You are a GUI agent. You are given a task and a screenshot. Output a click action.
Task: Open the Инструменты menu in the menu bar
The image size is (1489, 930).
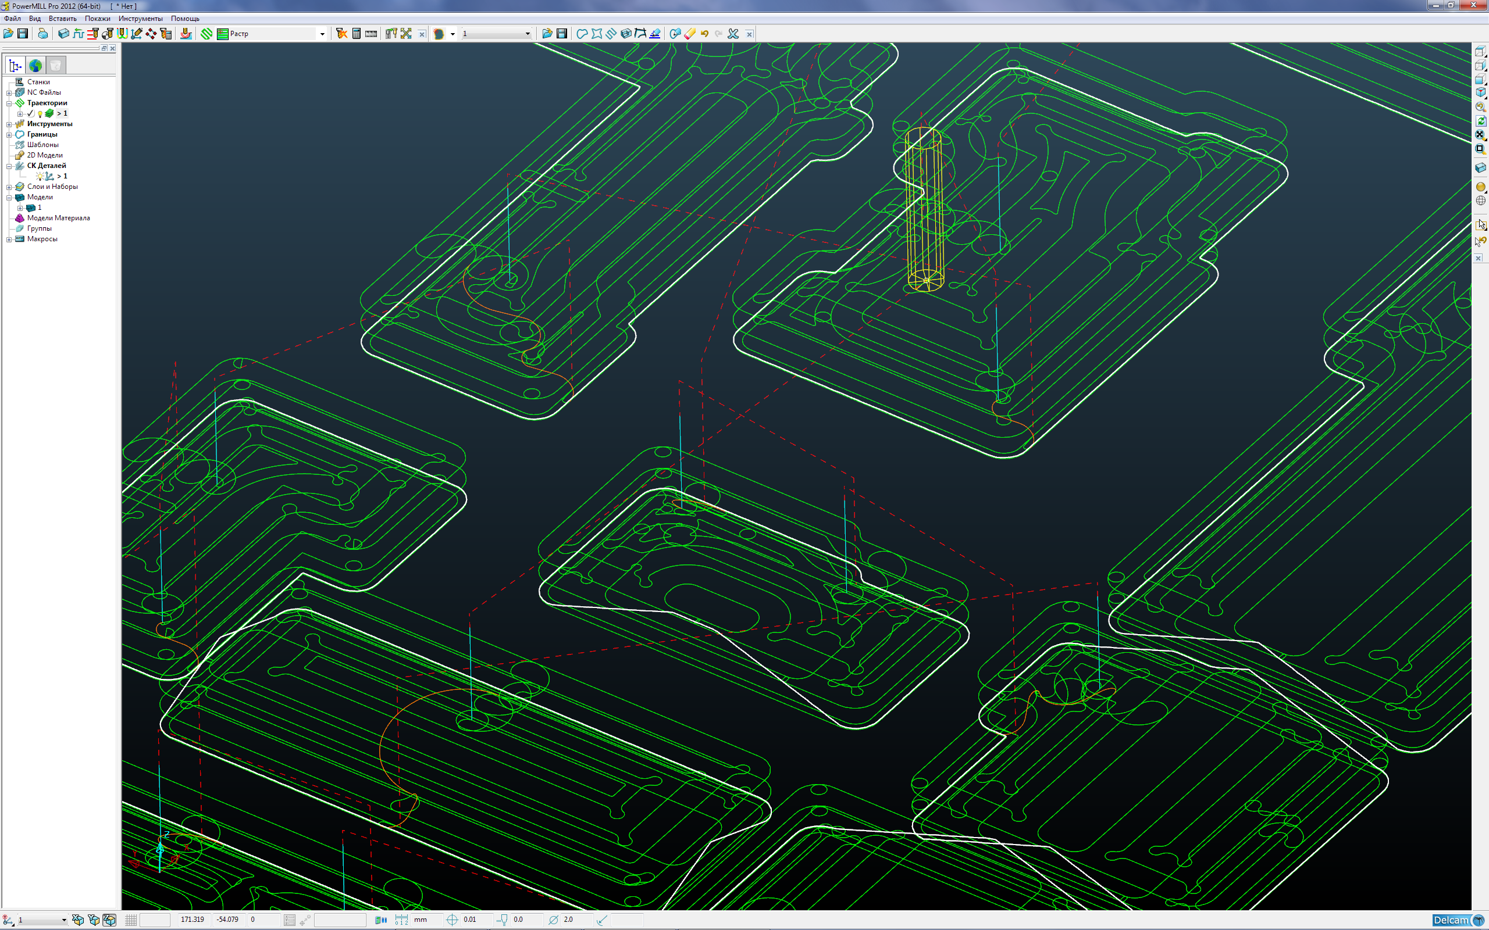[x=140, y=19]
